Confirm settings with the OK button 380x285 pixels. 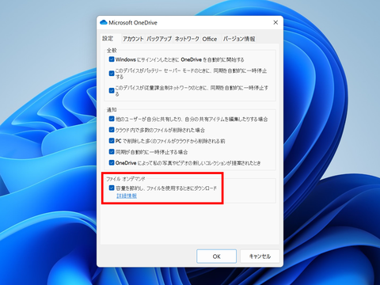pyautogui.click(x=216, y=256)
